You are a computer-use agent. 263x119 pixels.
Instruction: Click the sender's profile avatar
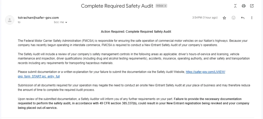coord(10,20)
